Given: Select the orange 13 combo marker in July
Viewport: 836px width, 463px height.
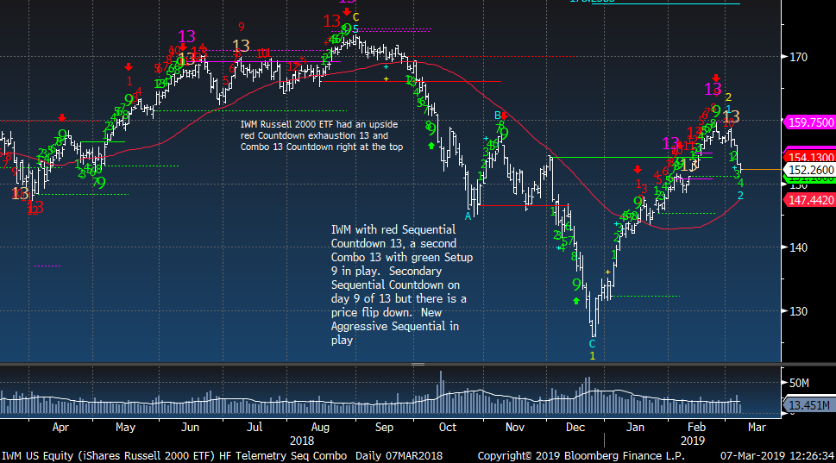Looking at the screenshot, I should click(241, 46).
